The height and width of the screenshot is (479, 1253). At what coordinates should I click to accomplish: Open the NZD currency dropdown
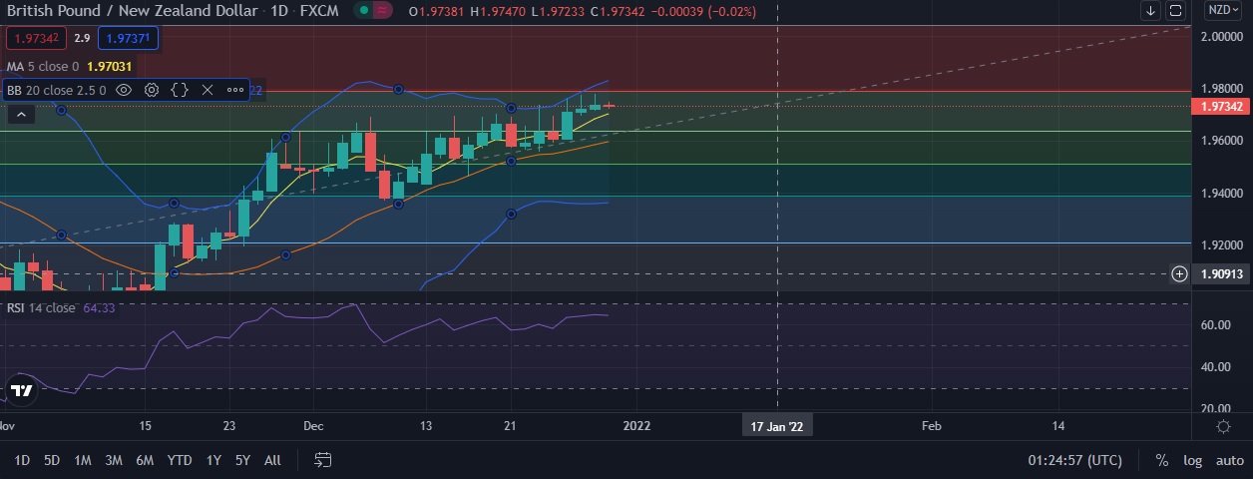[x=1222, y=11]
